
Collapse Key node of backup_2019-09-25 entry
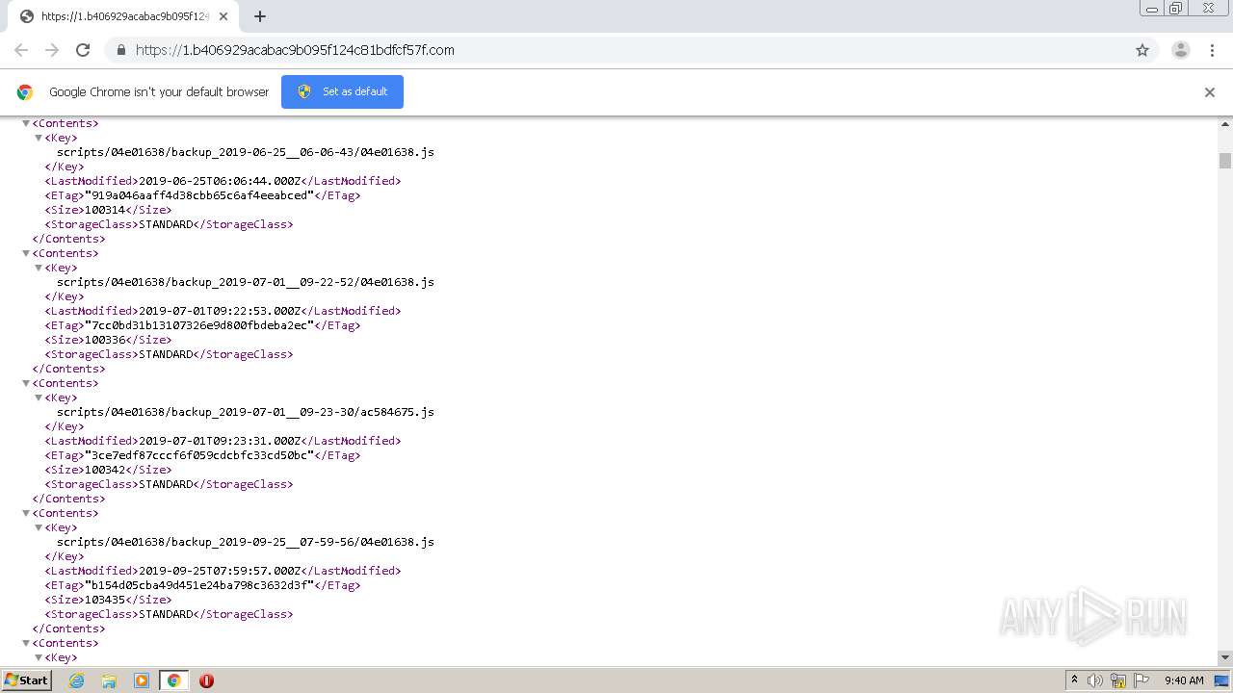pyautogui.click(x=39, y=527)
